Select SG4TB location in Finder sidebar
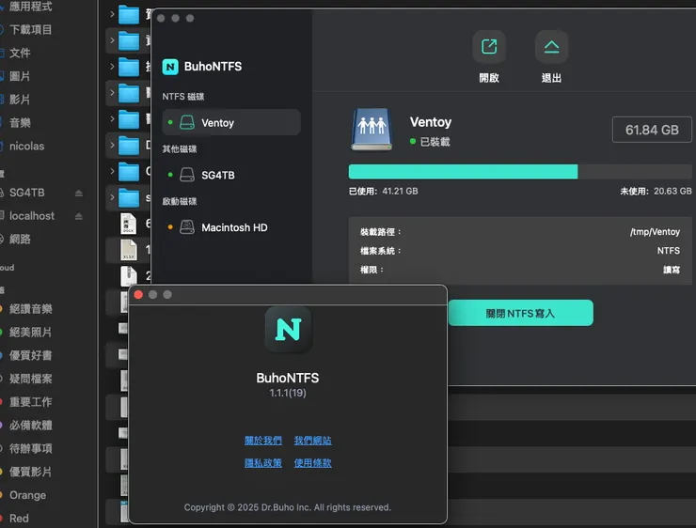The image size is (696, 528). (26, 193)
